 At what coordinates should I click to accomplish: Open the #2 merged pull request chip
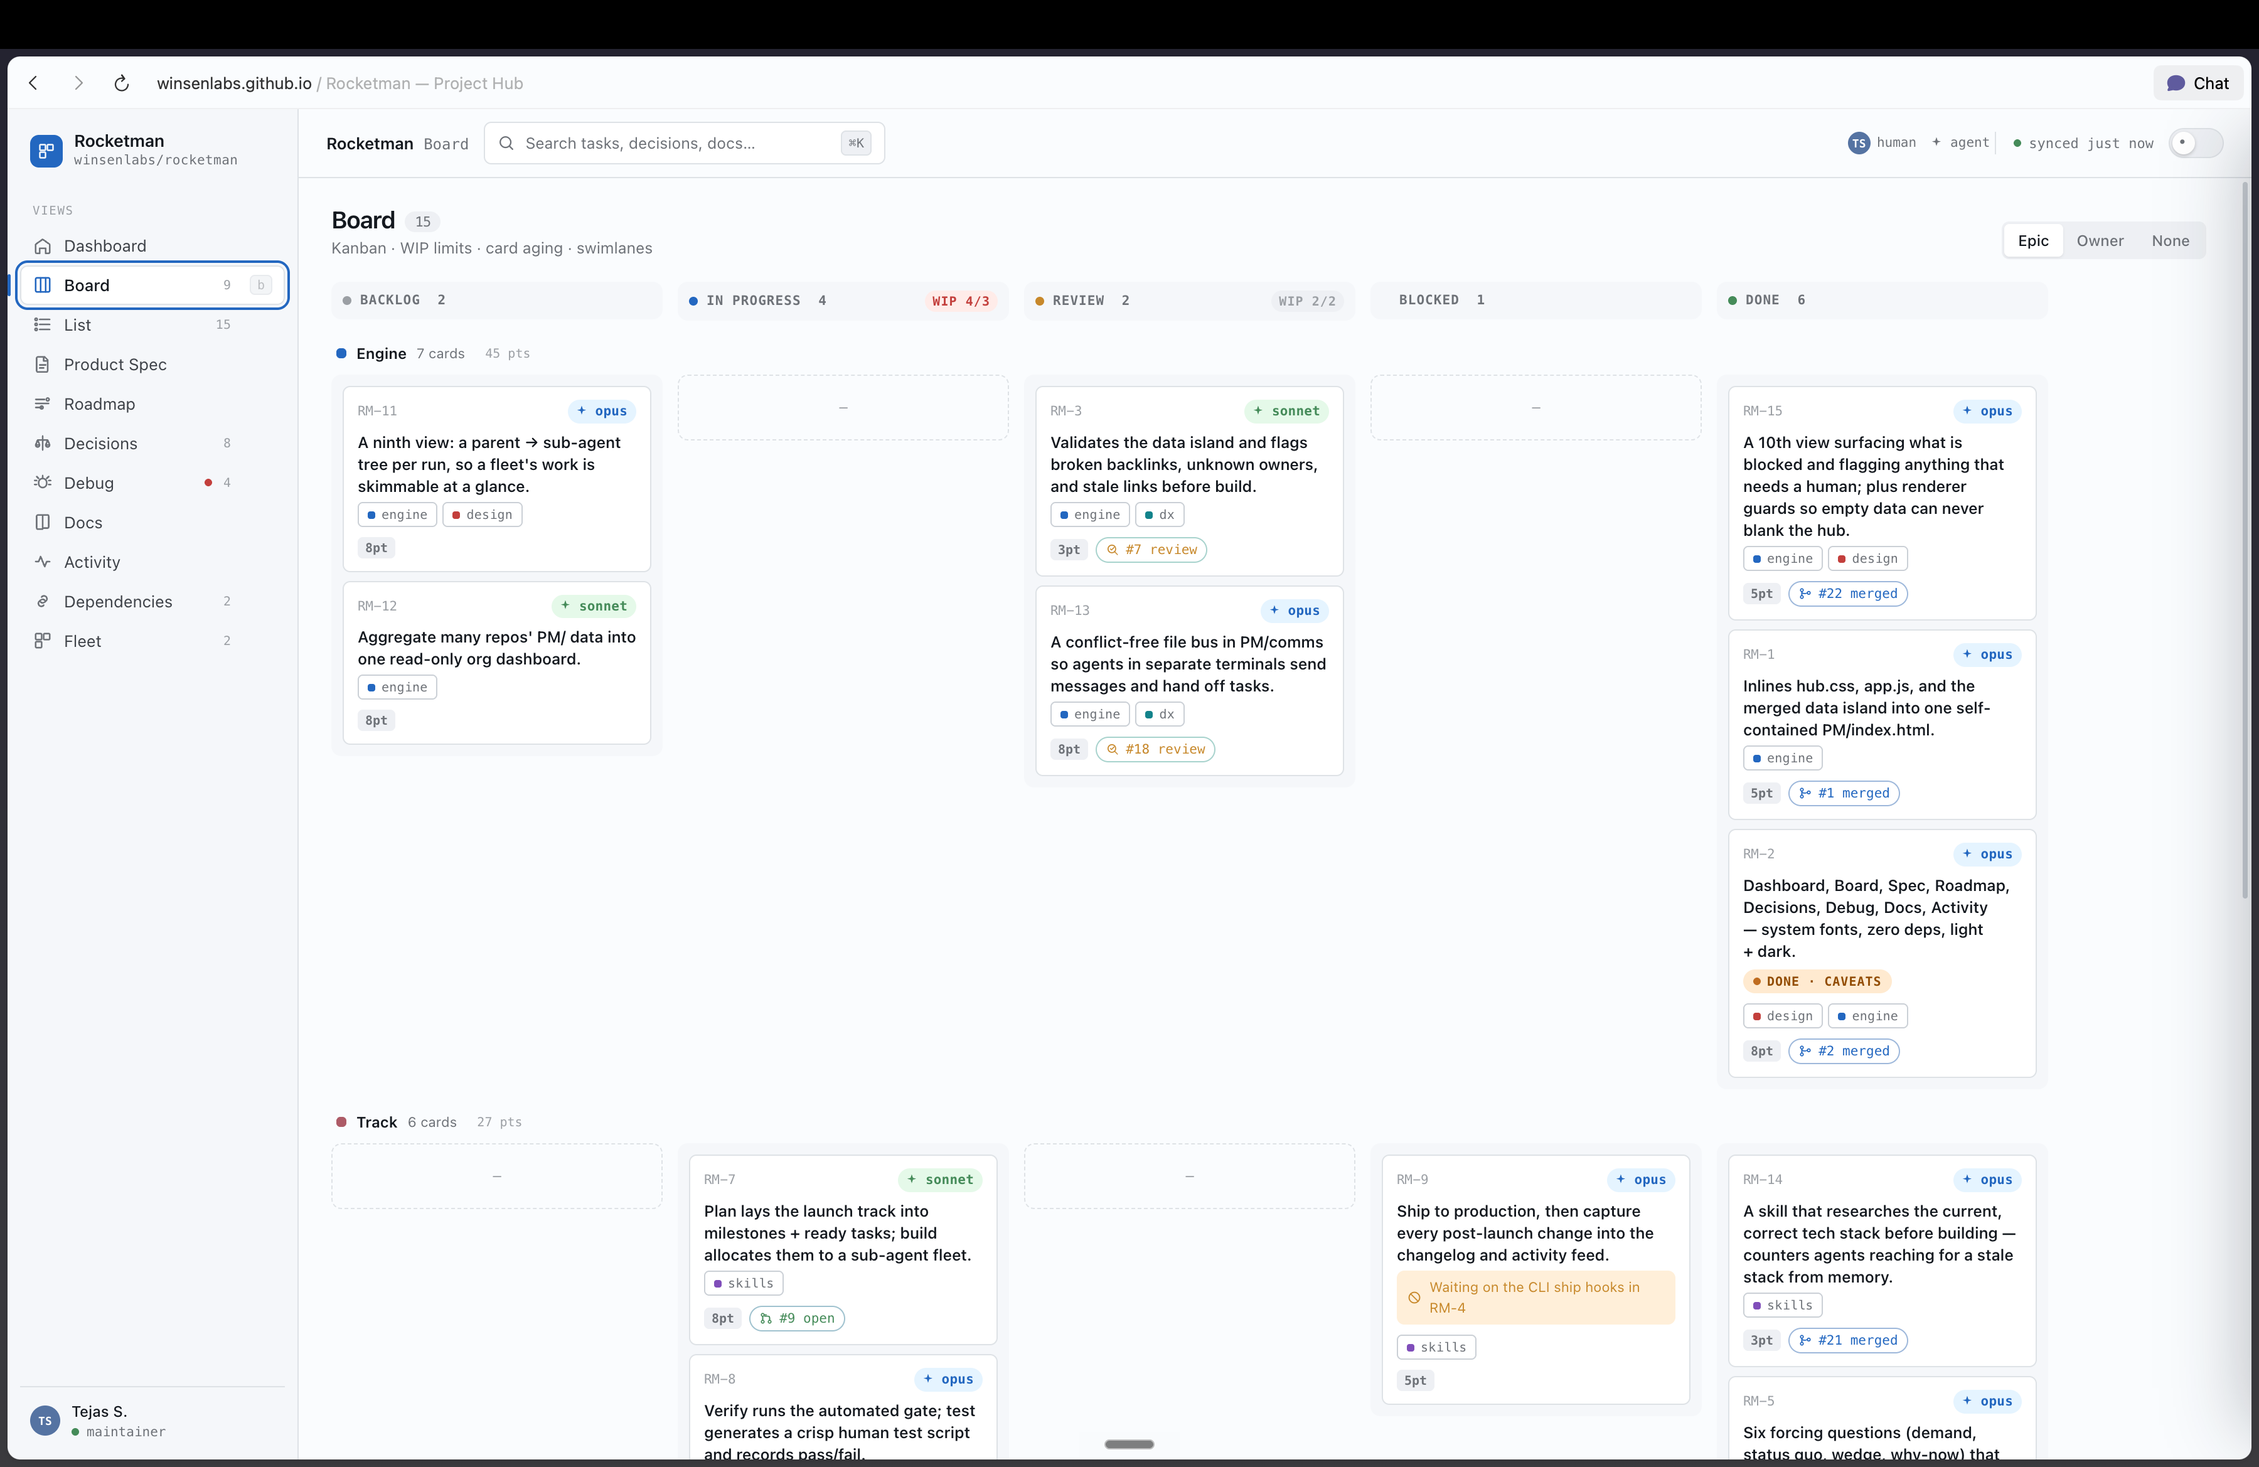click(x=1844, y=1052)
